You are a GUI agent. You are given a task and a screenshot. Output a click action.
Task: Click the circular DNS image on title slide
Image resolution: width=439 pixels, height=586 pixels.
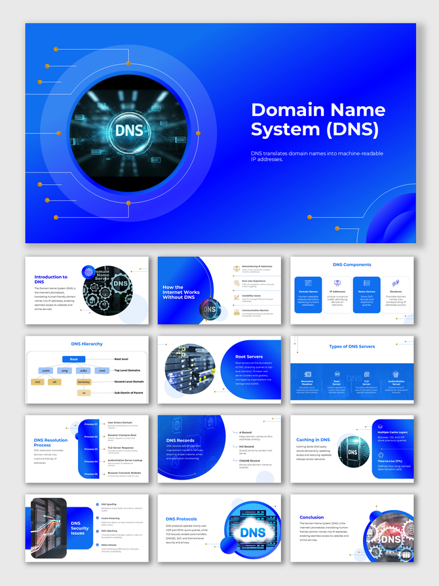click(x=128, y=133)
